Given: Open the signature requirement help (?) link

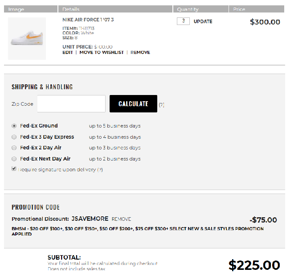Looking at the screenshot, I should coord(100,170).
